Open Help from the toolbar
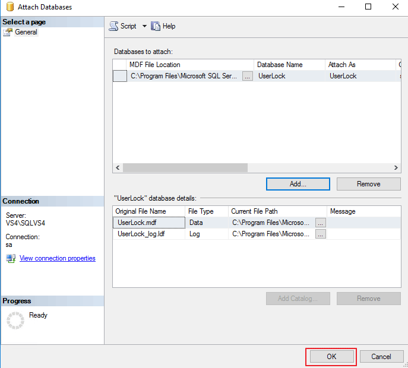The image size is (408, 368). pyautogui.click(x=163, y=26)
